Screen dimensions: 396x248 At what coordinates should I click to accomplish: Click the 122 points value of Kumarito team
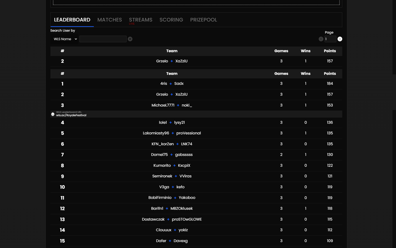tap(330, 166)
